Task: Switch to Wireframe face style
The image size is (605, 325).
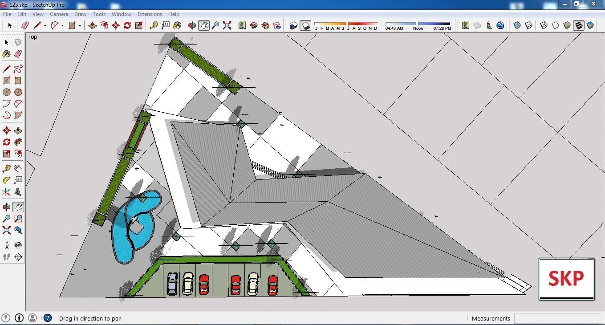Action: click(544, 25)
